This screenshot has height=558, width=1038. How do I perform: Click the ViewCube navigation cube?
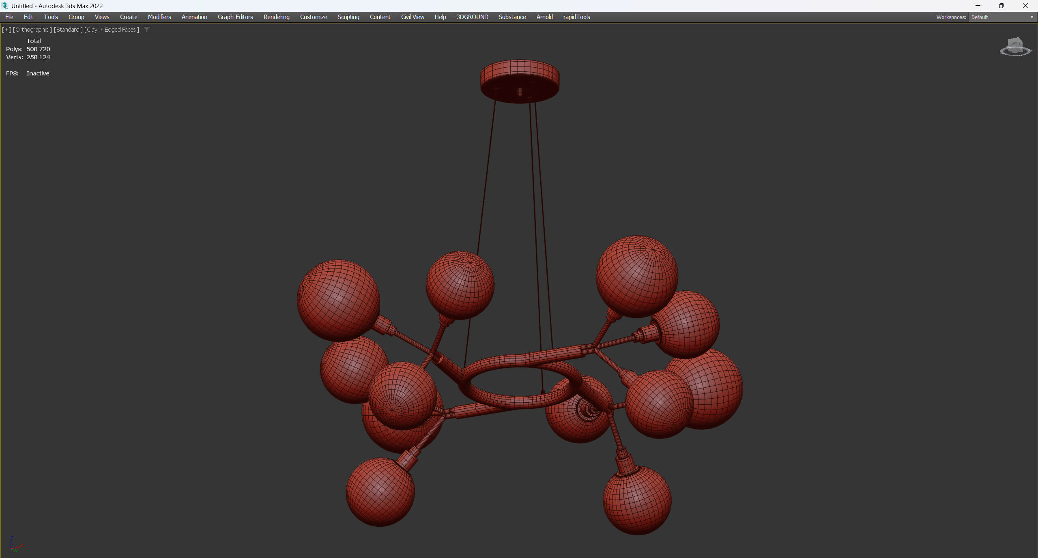[1015, 44]
